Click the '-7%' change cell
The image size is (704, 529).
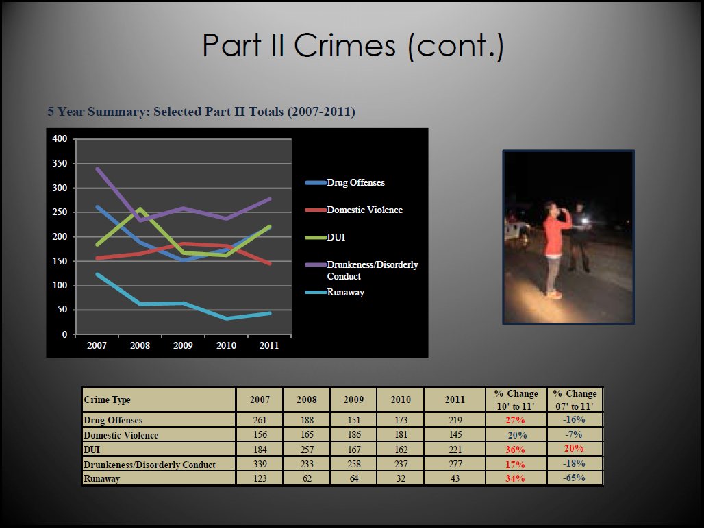click(x=575, y=434)
